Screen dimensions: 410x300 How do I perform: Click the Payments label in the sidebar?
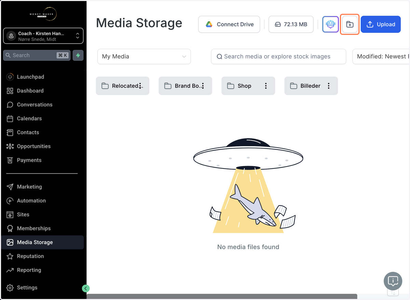coord(29,160)
